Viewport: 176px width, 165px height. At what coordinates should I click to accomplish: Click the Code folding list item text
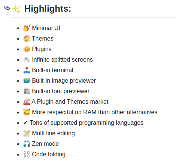49,154
